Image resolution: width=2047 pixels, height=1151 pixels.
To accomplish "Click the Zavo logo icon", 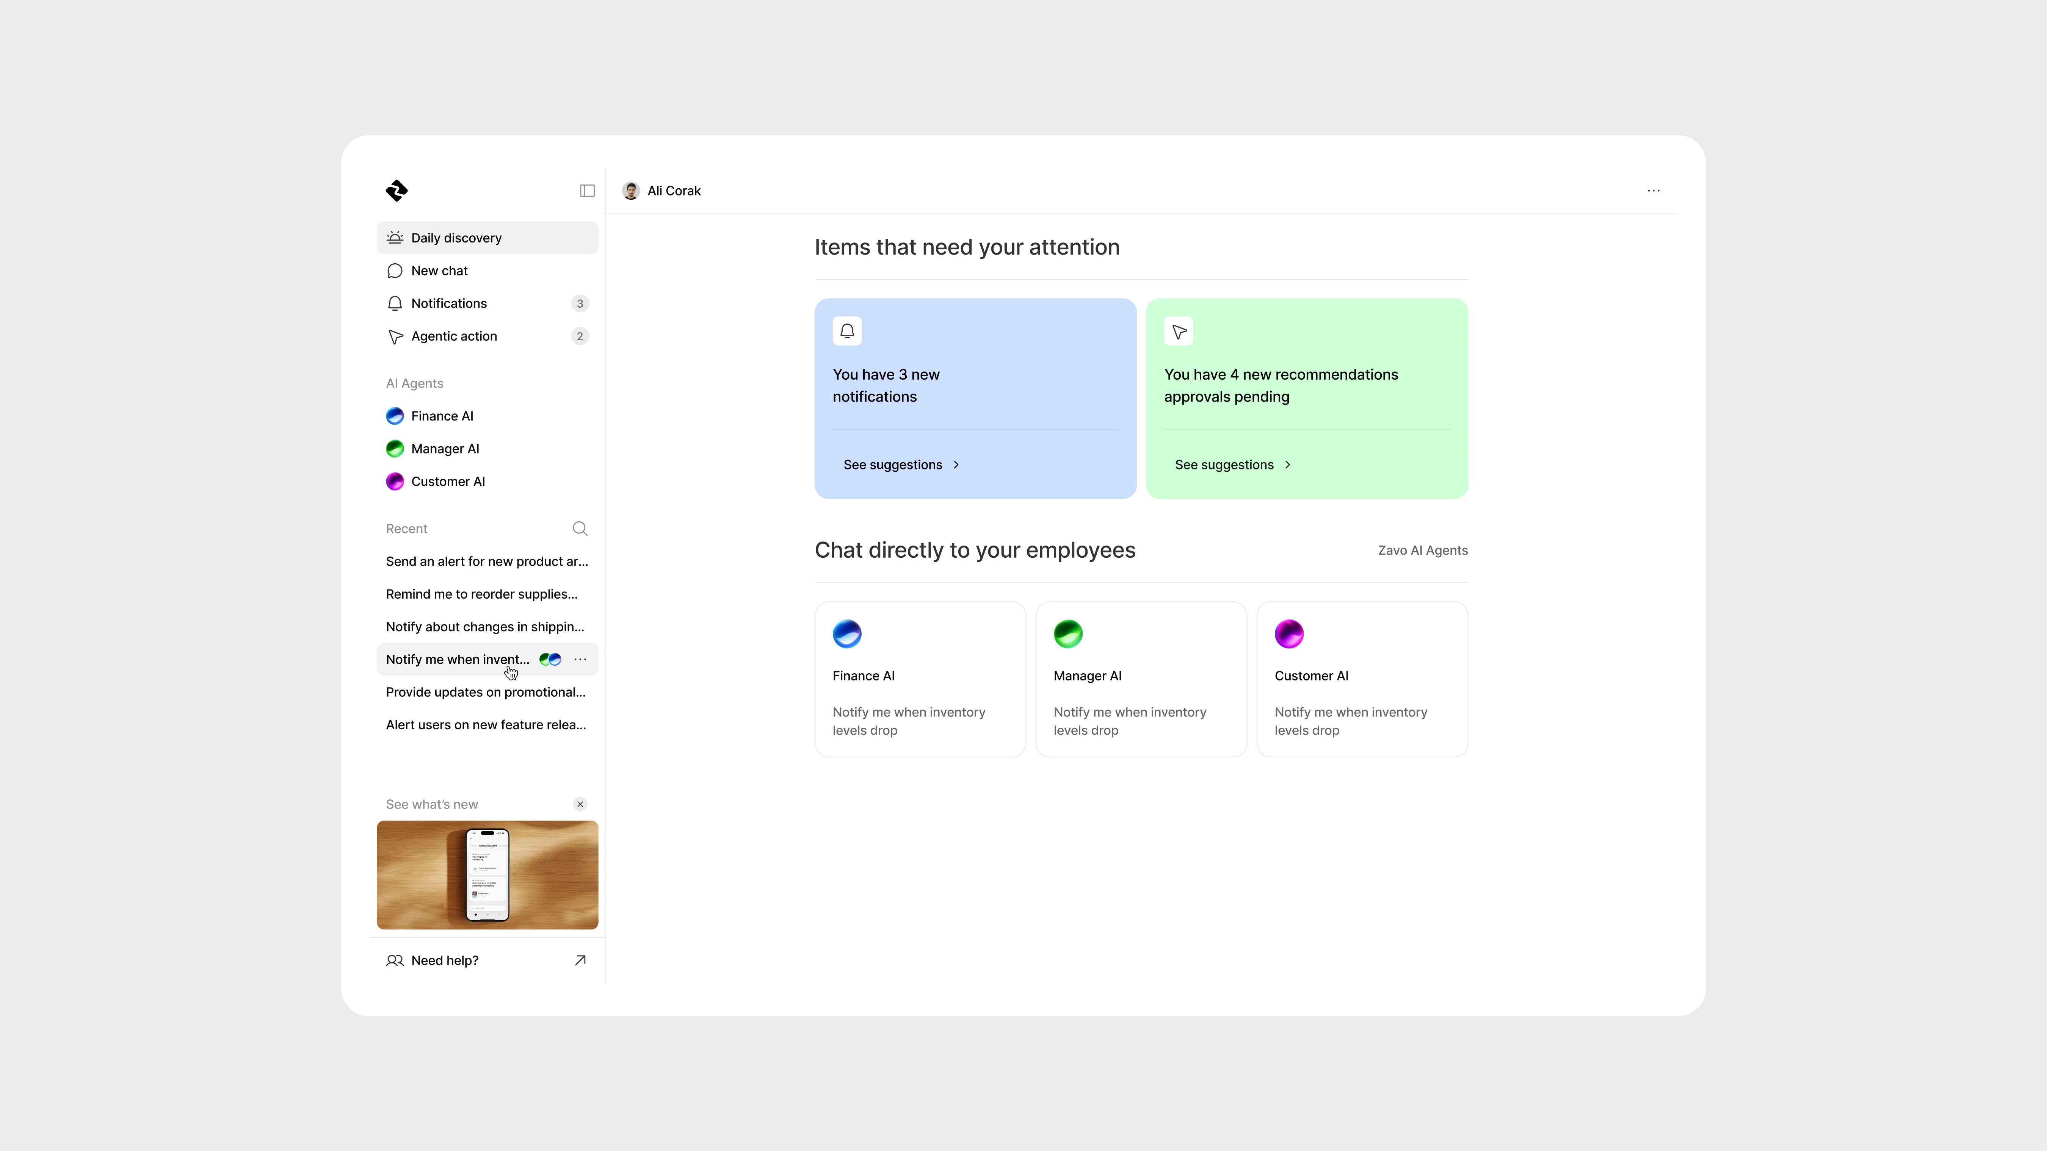I will coord(397,191).
